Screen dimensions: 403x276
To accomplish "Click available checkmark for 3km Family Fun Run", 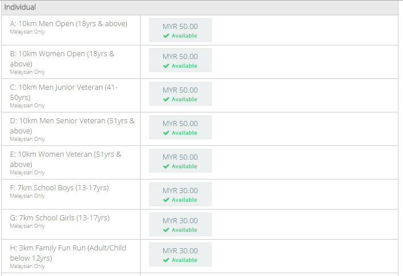I will (x=166, y=260).
